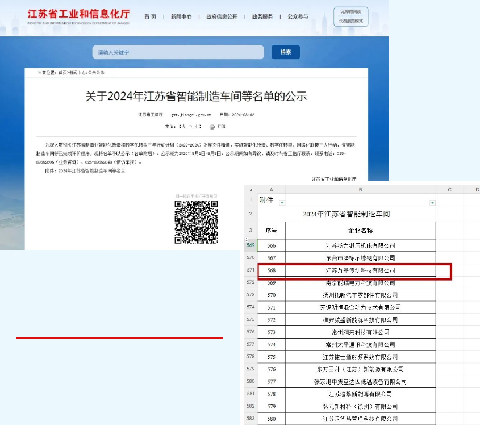Click the 江苏省工业和信息化厅 site logo
The width and height of the screenshot is (480, 426).
pos(78,16)
